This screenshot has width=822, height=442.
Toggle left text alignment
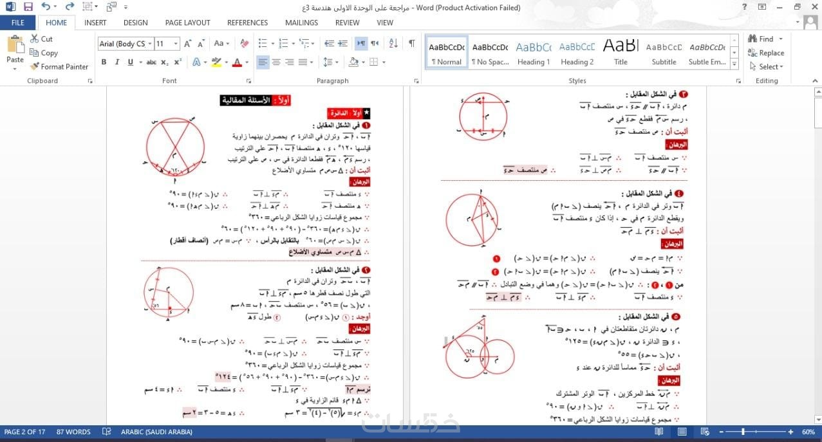[263, 62]
